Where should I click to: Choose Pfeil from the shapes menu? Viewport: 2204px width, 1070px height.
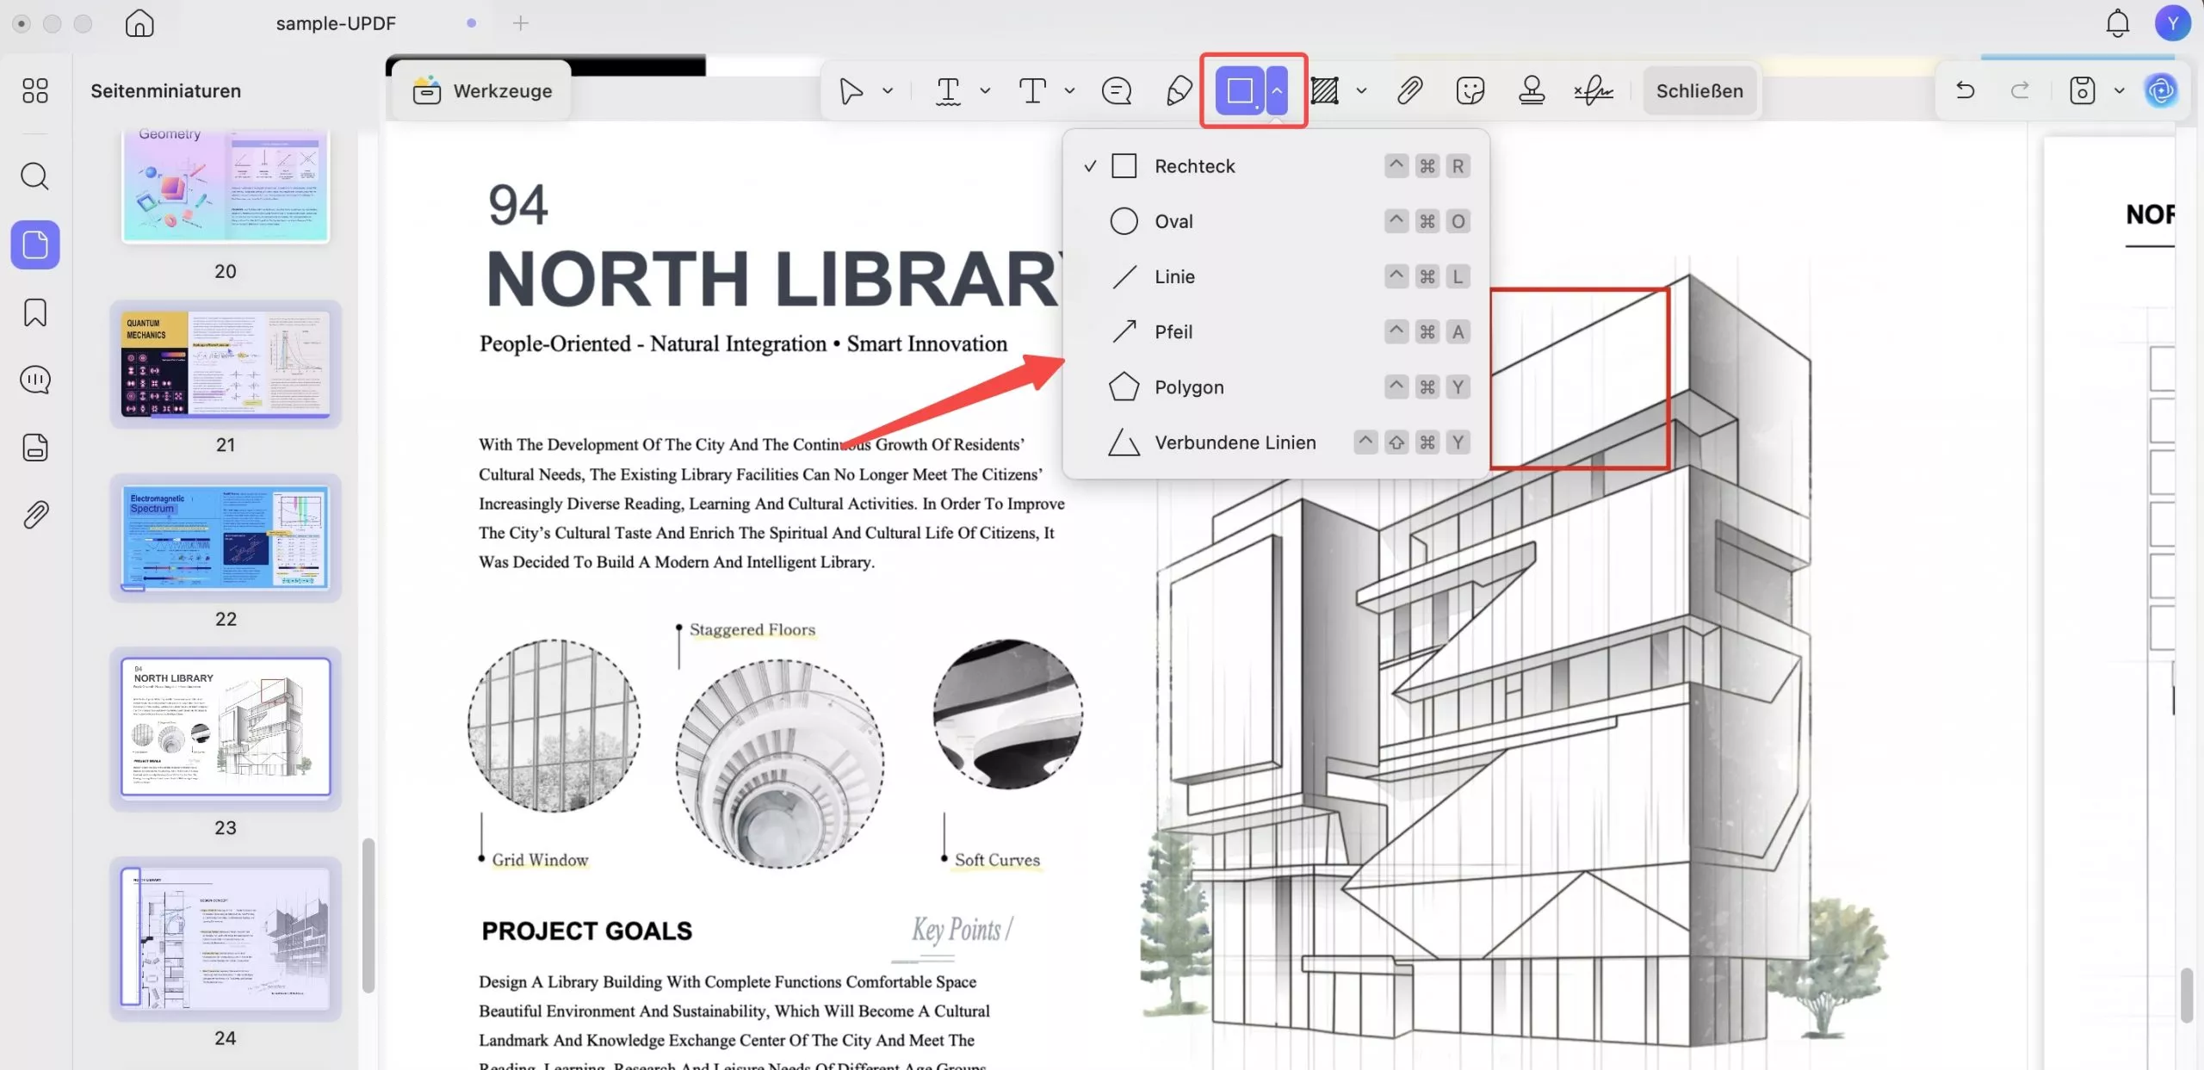(1173, 332)
